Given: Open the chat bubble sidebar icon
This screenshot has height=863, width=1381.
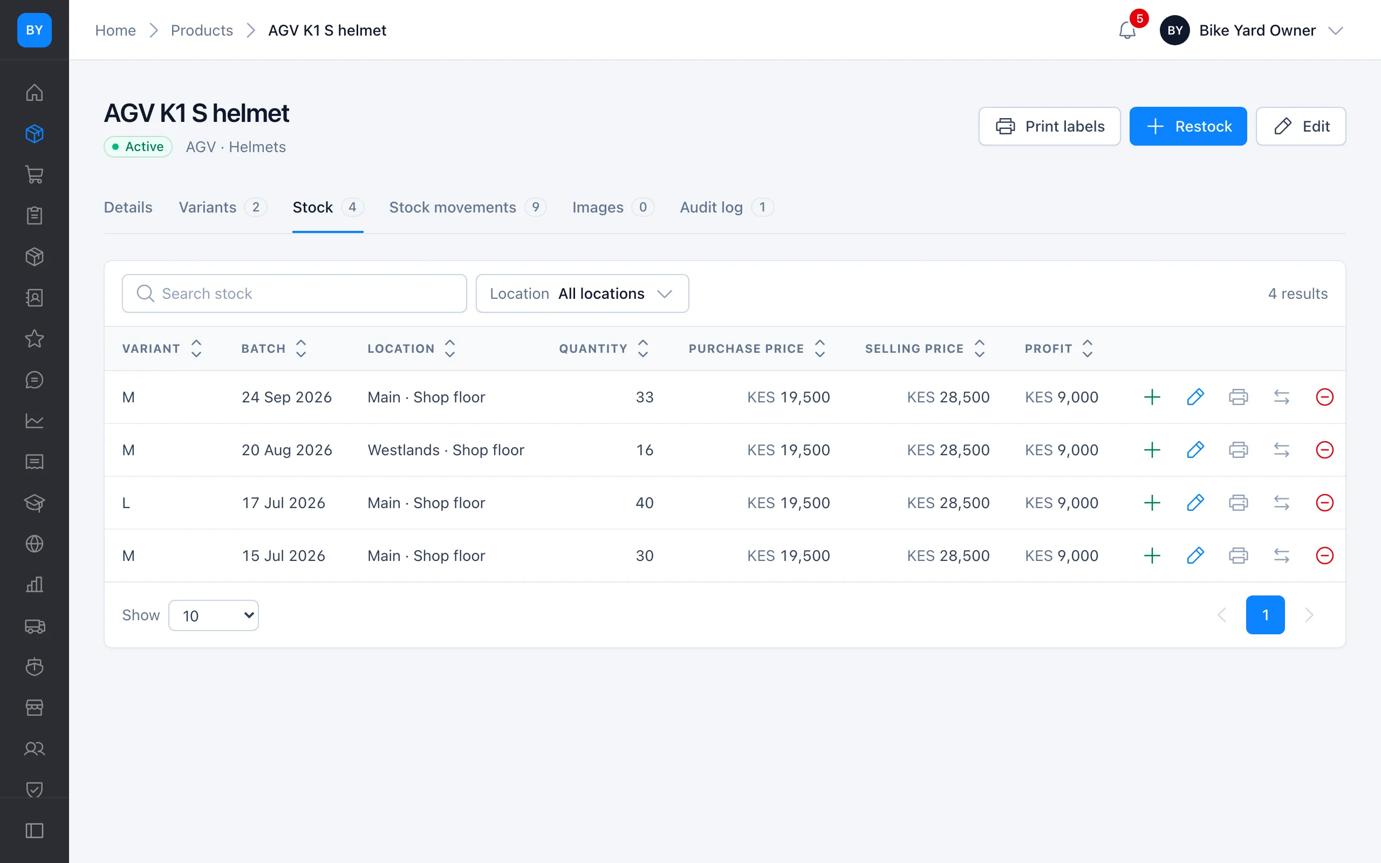Looking at the screenshot, I should (34, 380).
